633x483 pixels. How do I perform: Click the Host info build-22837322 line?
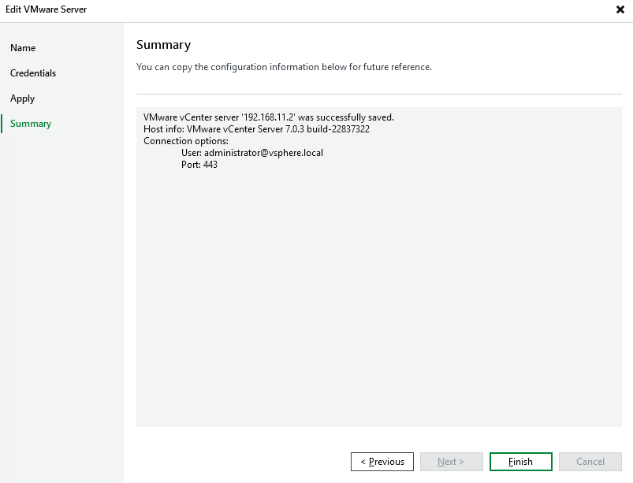click(x=256, y=129)
